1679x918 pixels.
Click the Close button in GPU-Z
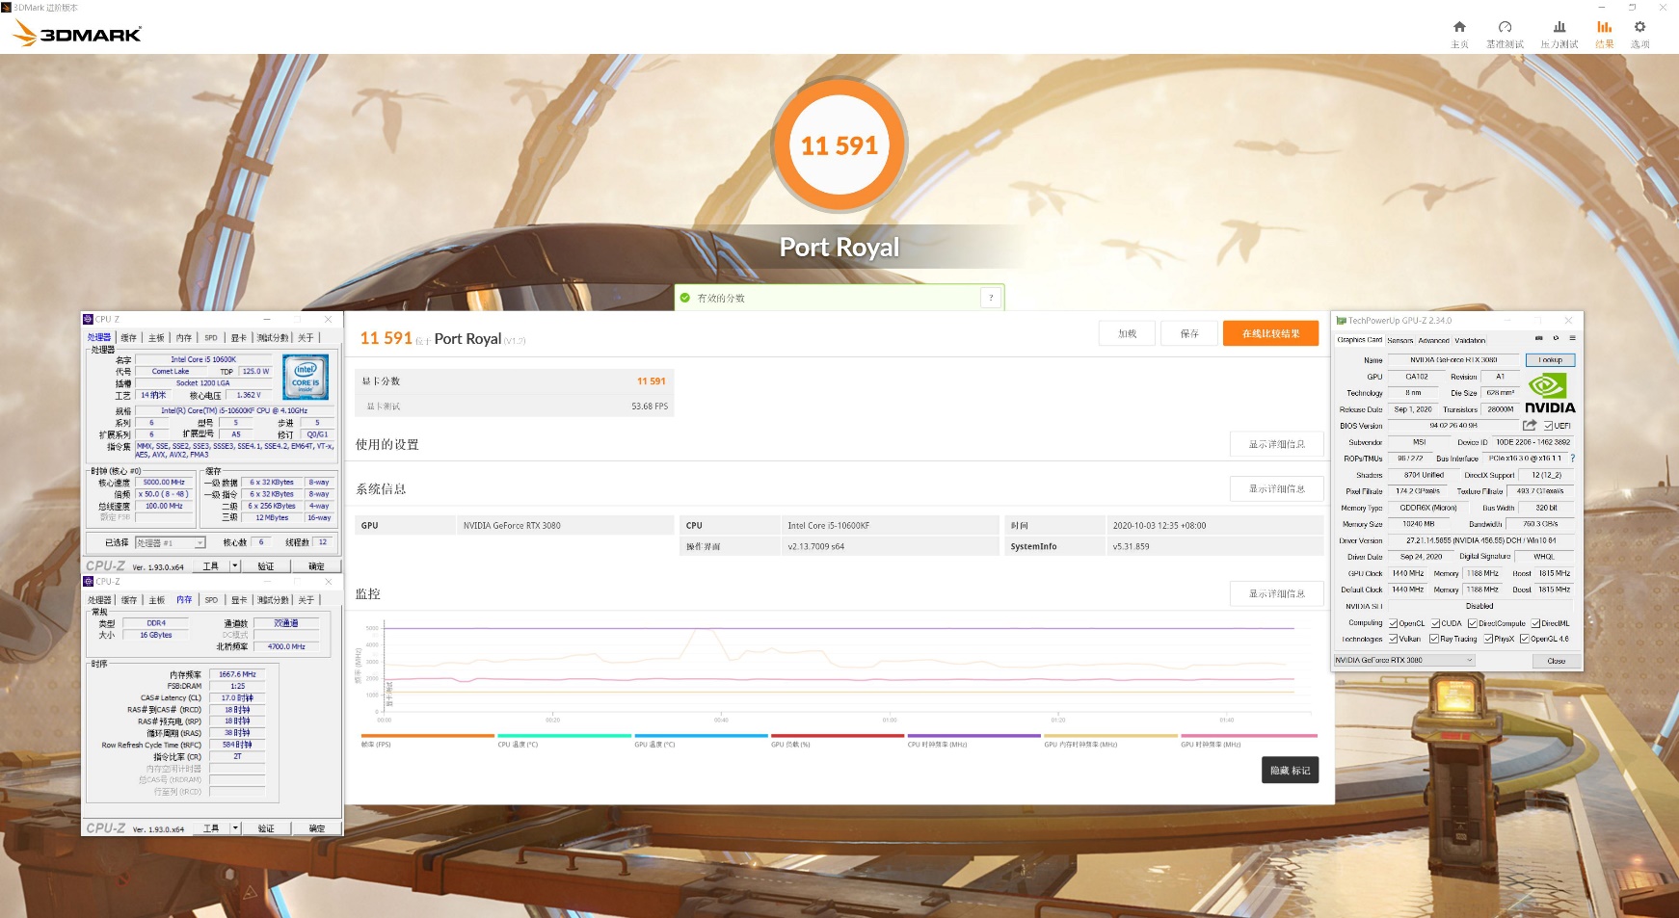click(x=1557, y=661)
